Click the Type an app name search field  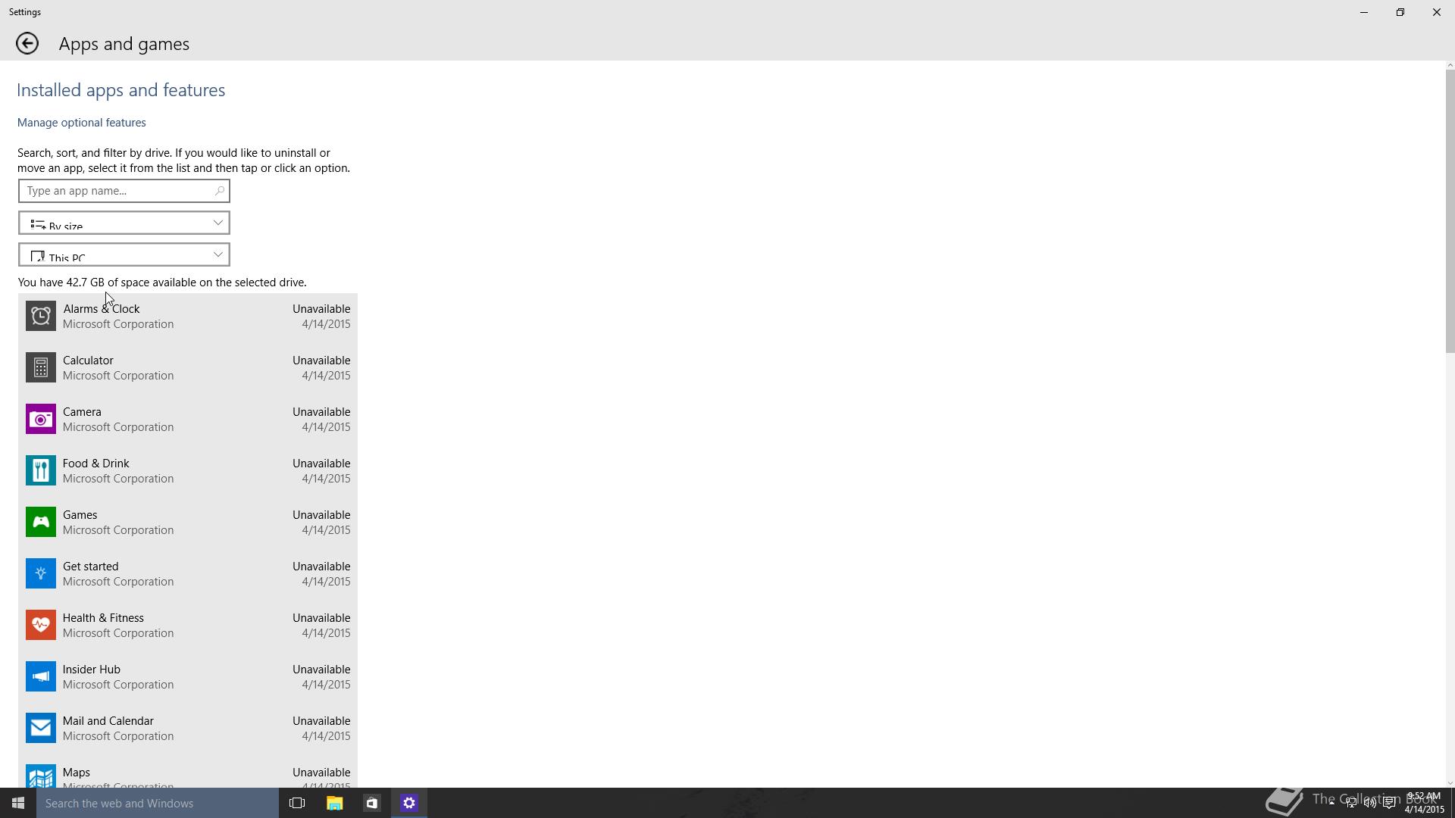click(x=124, y=191)
